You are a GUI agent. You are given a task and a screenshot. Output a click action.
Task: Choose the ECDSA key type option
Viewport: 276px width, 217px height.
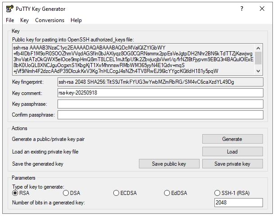[x=116, y=193]
